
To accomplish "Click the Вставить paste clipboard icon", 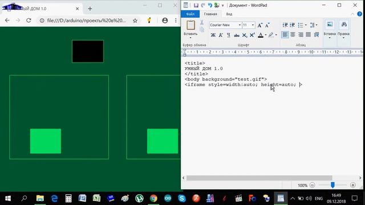I will (190, 25).
